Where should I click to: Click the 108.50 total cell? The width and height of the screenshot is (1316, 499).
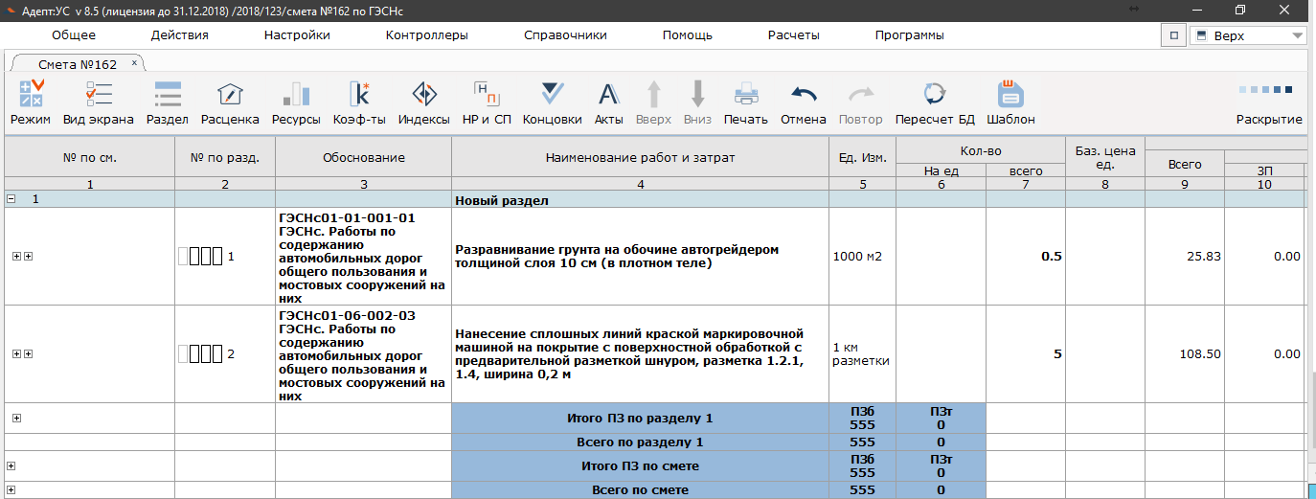(1186, 354)
